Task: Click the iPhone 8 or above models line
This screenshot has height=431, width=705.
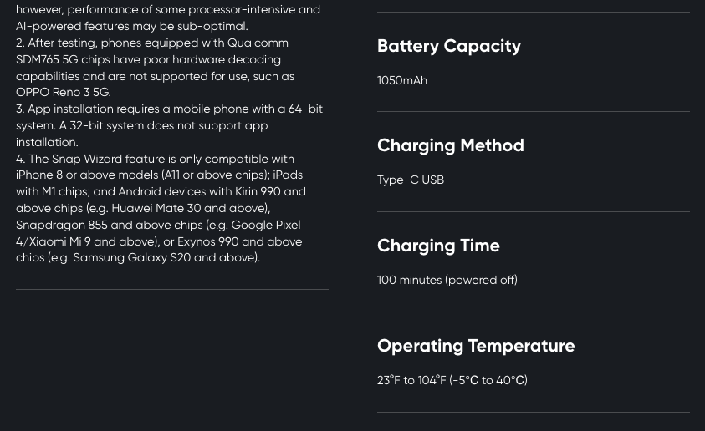Action: pyautogui.click(x=159, y=175)
